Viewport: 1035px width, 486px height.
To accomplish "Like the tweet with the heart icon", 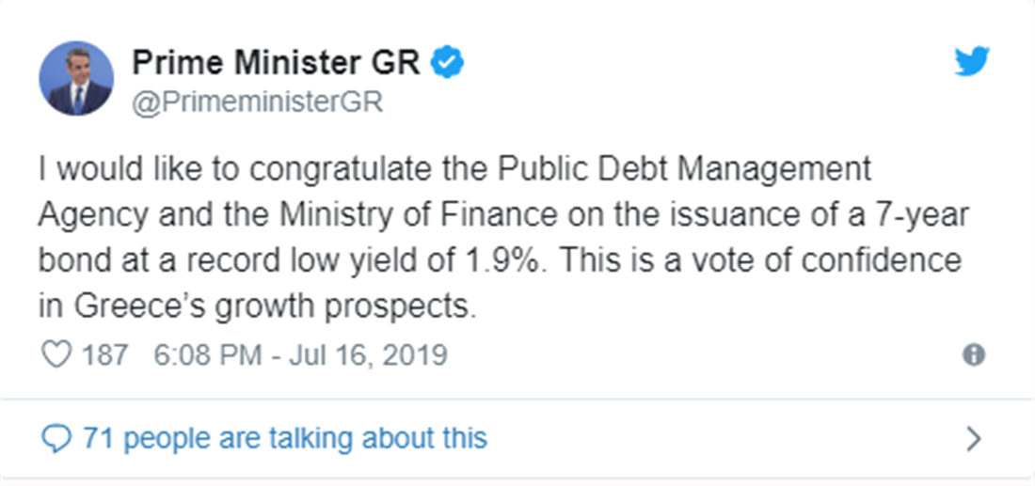I will pos(56,355).
